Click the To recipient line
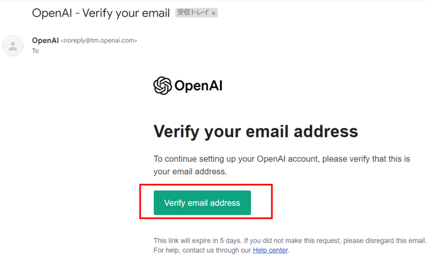427x261 pixels. (35, 51)
